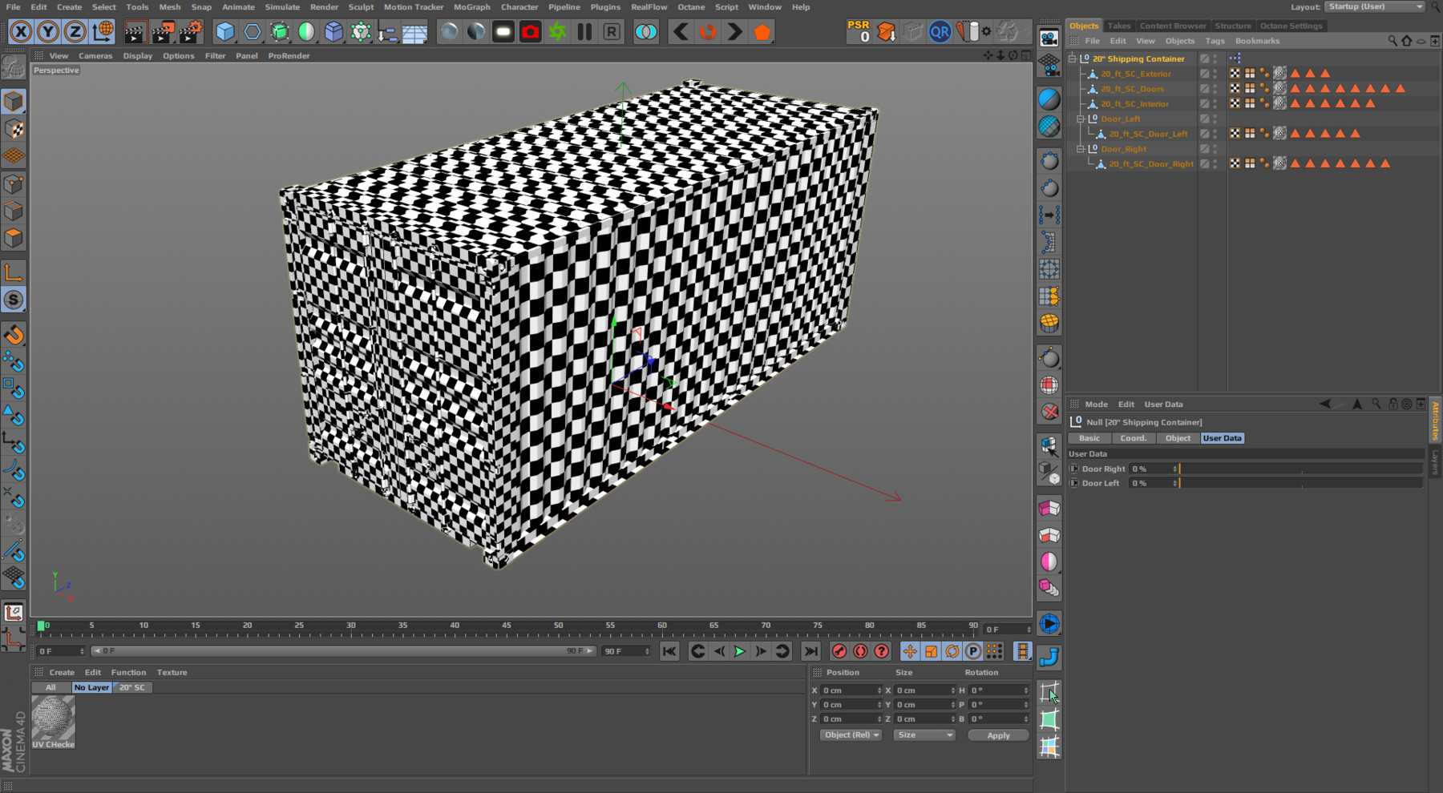1443x793 pixels.
Task: Open the Object (Rel) coordinate dropdown
Action: tap(851, 735)
